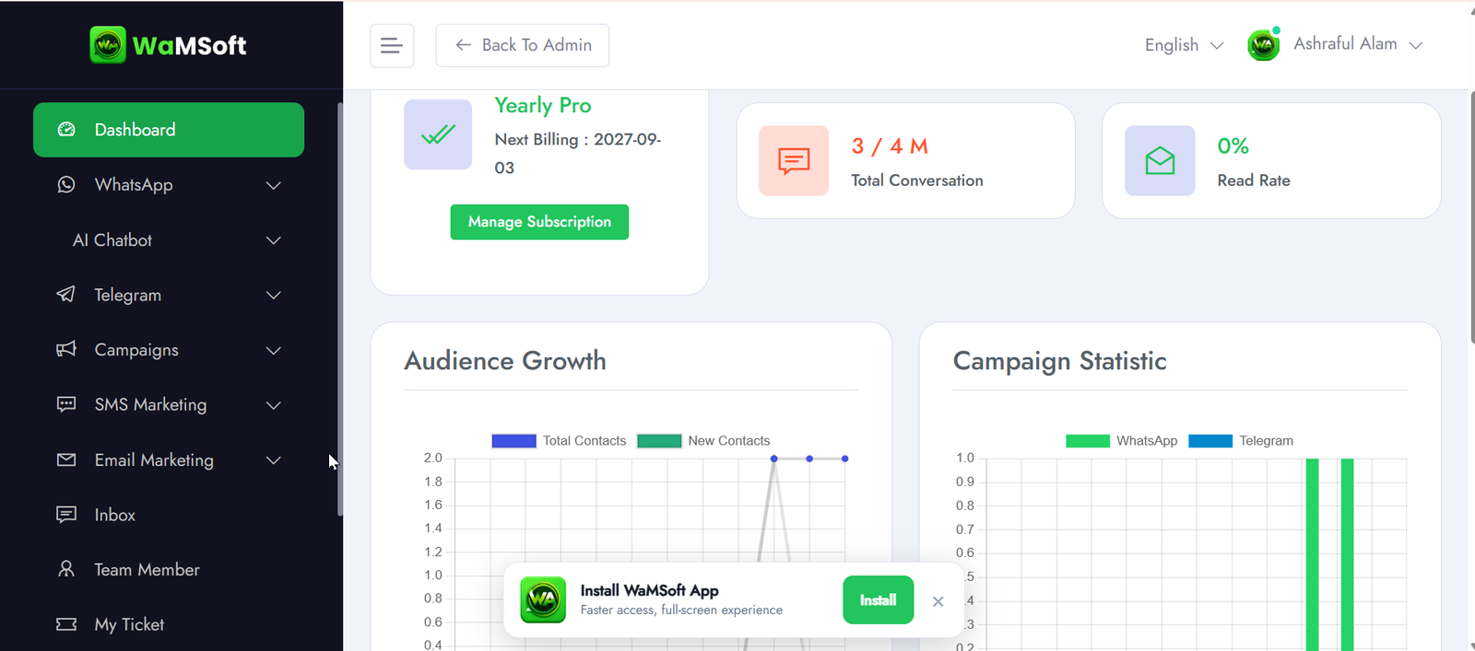The image size is (1475, 651).
Task: Expand the WhatsApp submenu chevron
Action: tap(274, 185)
